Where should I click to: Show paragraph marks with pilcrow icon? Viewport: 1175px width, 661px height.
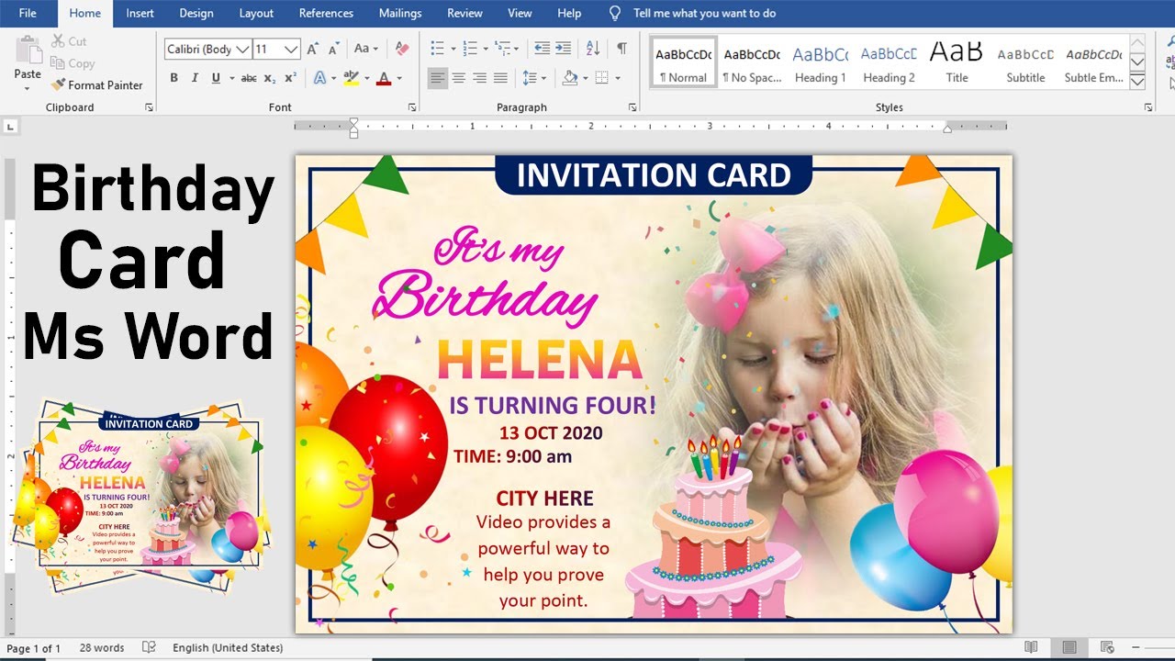(x=621, y=49)
